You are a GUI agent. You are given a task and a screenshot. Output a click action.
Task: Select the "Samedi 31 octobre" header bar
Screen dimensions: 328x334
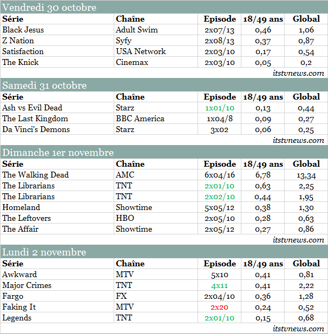tap(44, 86)
